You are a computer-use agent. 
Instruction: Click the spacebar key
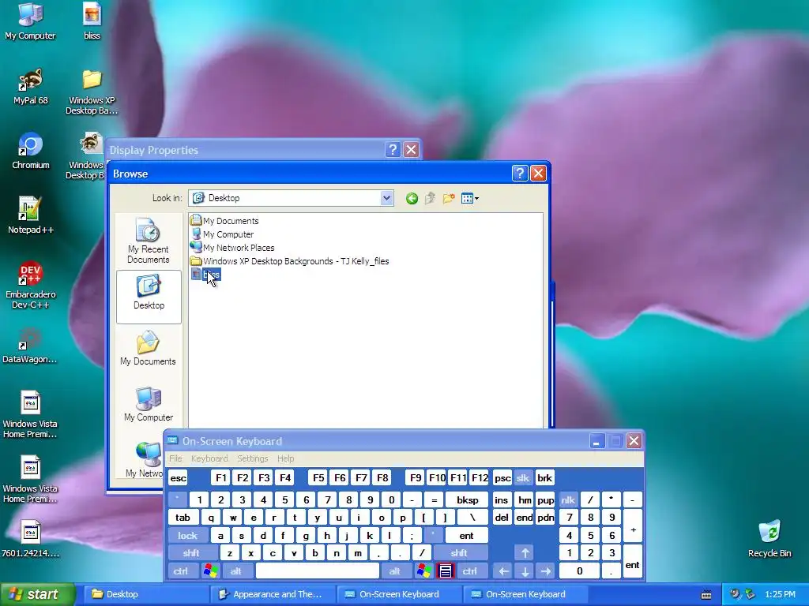318,571
